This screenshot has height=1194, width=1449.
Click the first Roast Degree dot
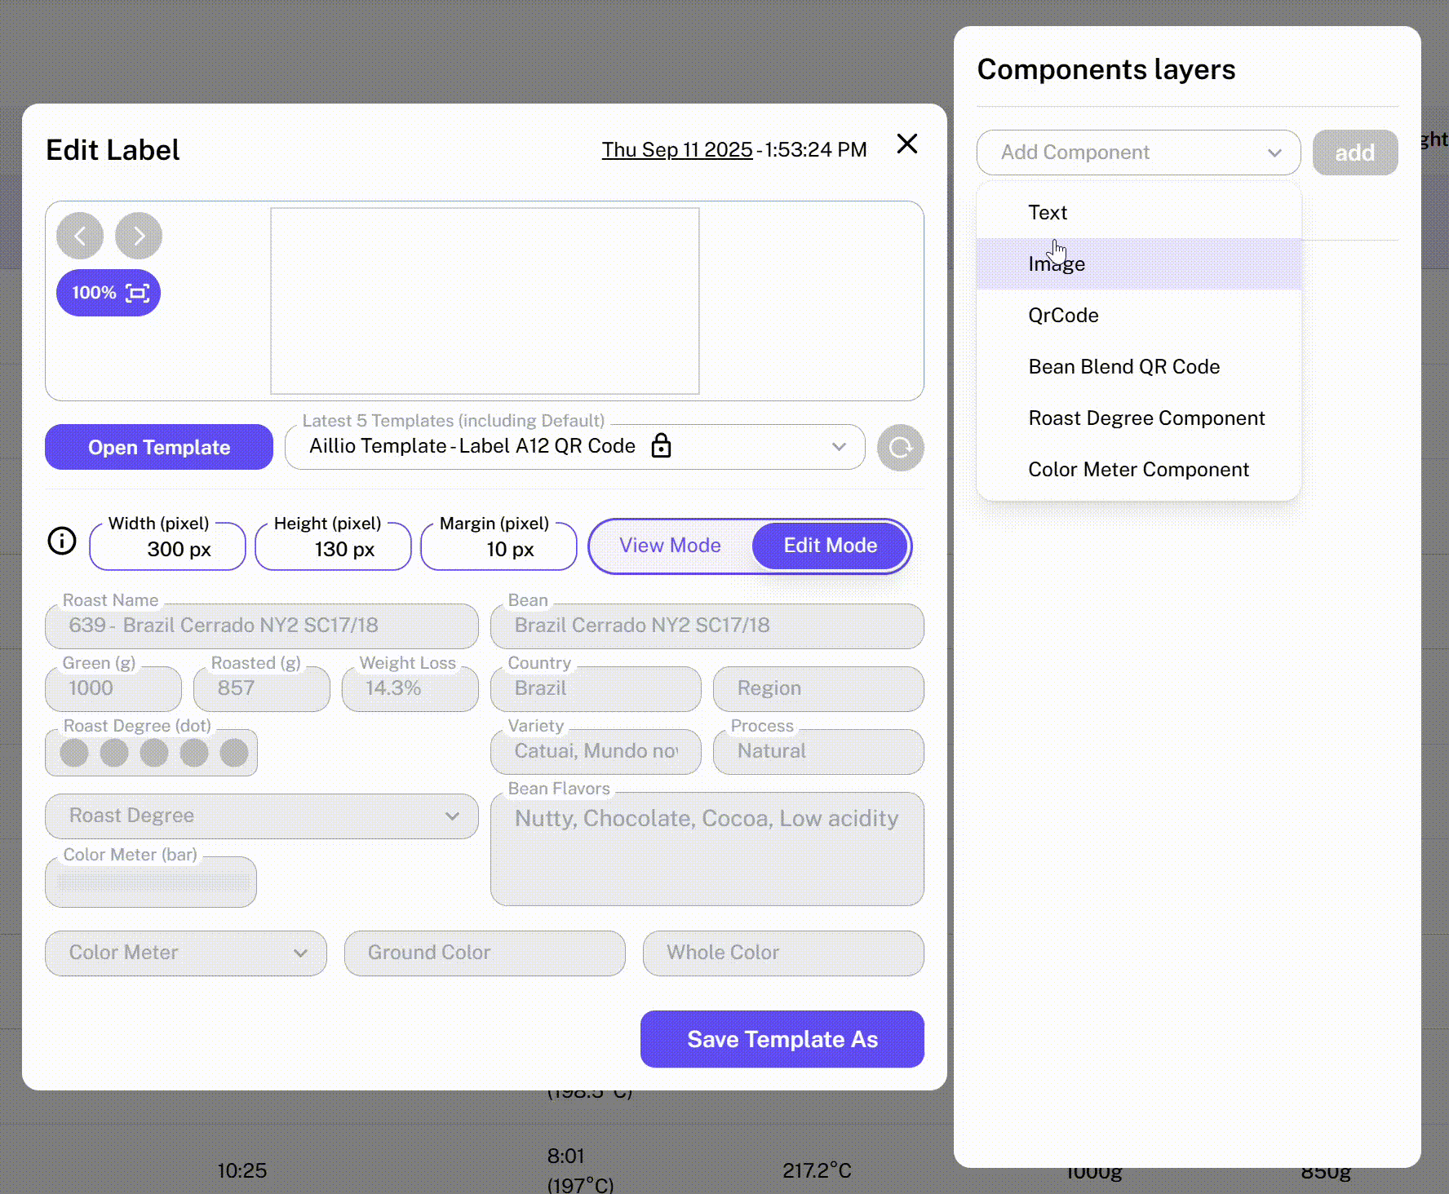(x=74, y=753)
